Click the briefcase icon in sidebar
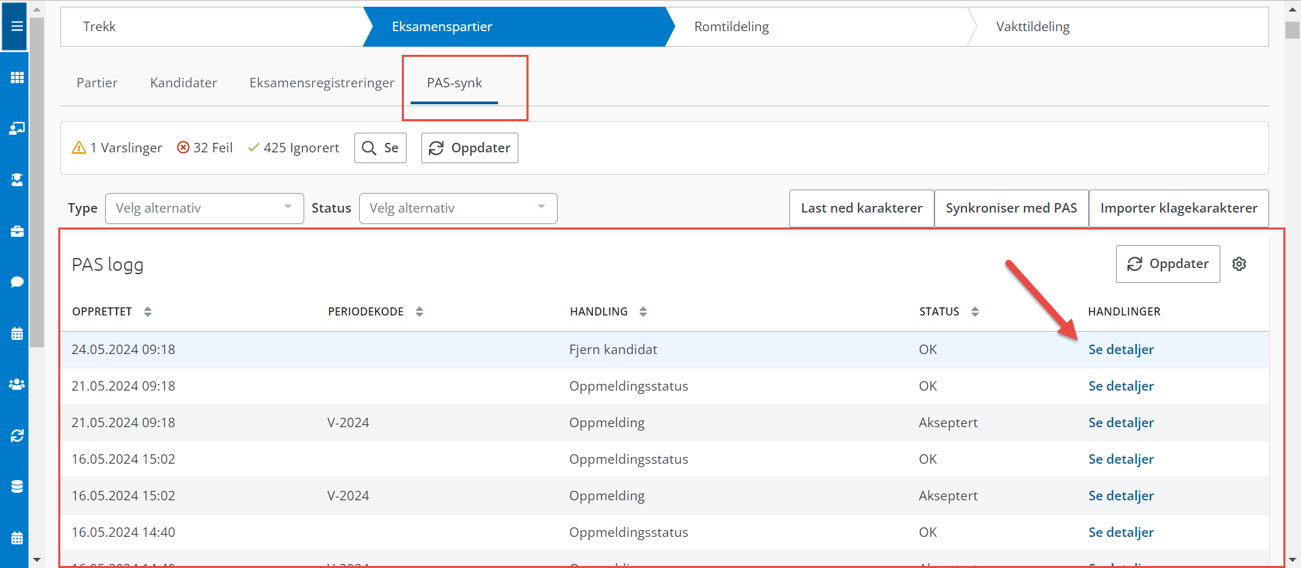The width and height of the screenshot is (1301, 568). pos(17,232)
